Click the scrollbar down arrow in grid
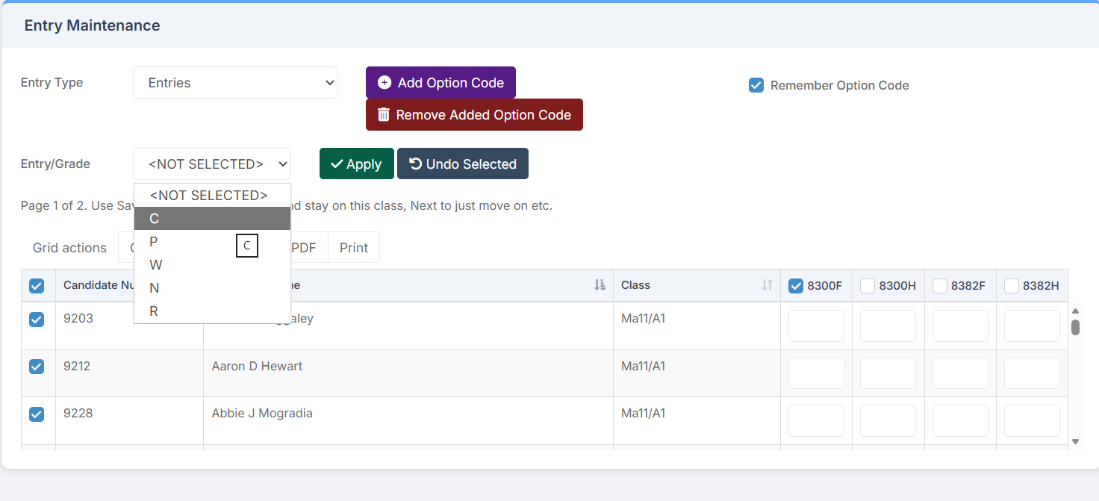The height and width of the screenshot is (501, 1099). pyautogui.click(x=1075, y=441)
